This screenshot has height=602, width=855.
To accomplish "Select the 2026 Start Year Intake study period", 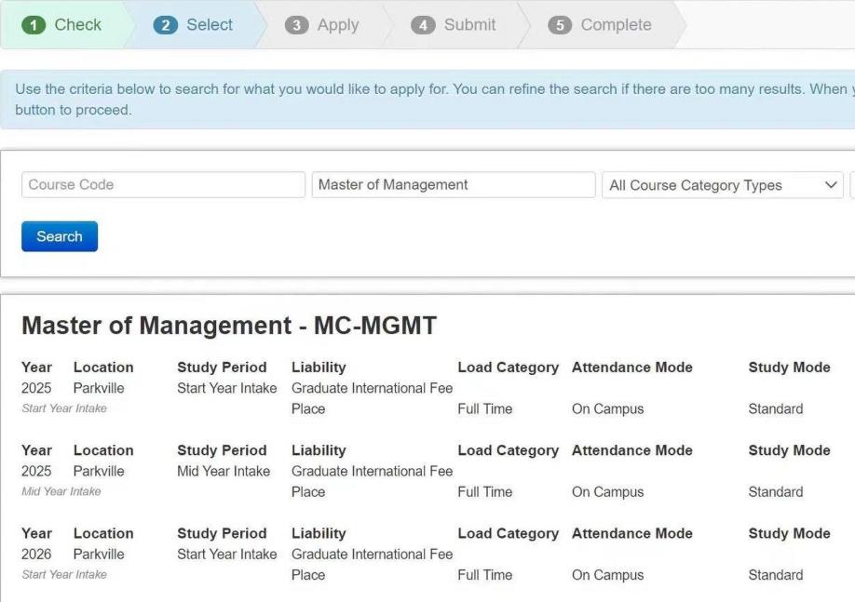I will 226,554.
